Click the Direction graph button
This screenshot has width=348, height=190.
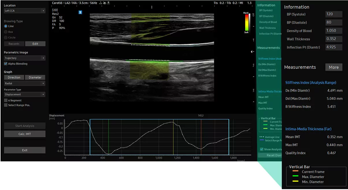pyautogui.click(x=14, y=78)
